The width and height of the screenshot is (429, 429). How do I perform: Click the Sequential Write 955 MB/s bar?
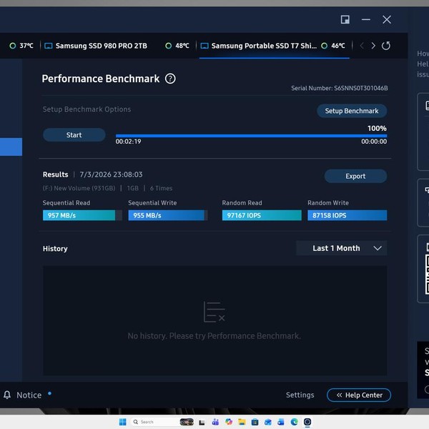[168, 215]
